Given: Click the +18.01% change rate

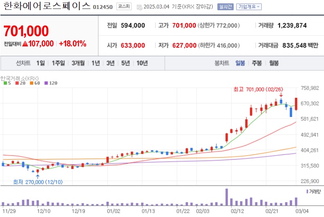Looking at the screenshot, I should click(72, 43).
